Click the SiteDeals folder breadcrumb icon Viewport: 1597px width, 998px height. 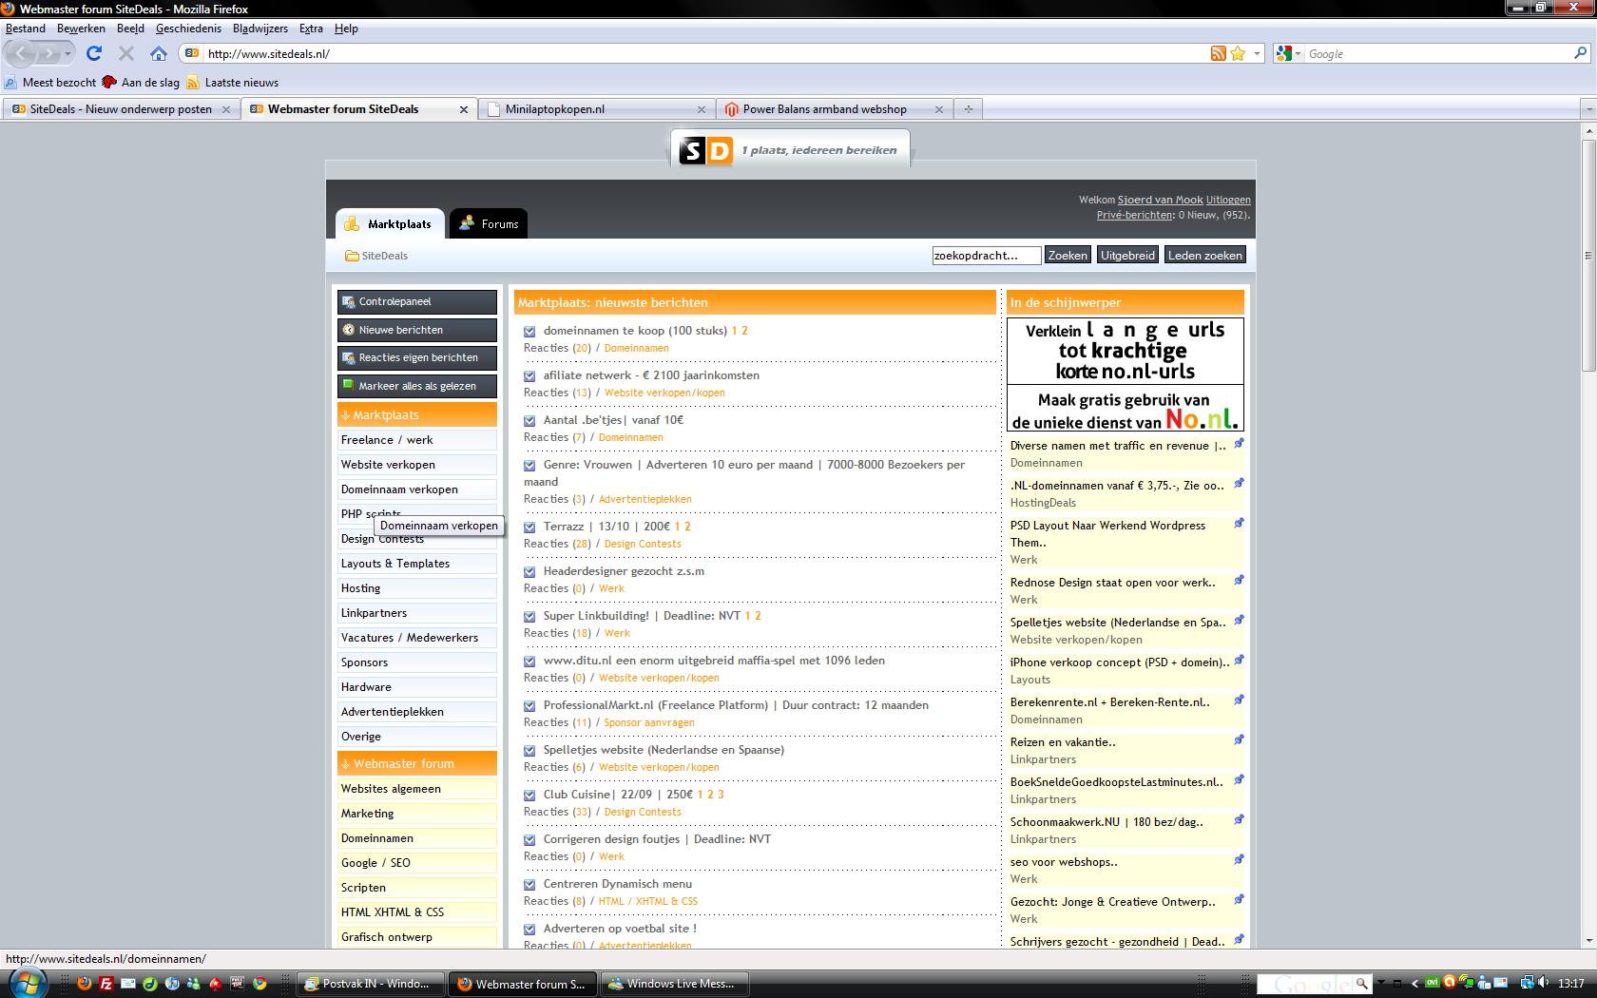(352, 256)
